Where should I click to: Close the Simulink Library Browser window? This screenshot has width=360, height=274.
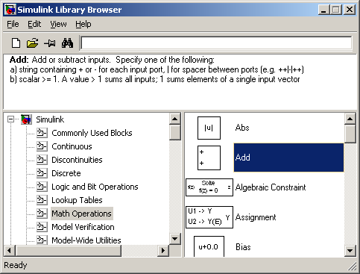(x=350, y=10)
